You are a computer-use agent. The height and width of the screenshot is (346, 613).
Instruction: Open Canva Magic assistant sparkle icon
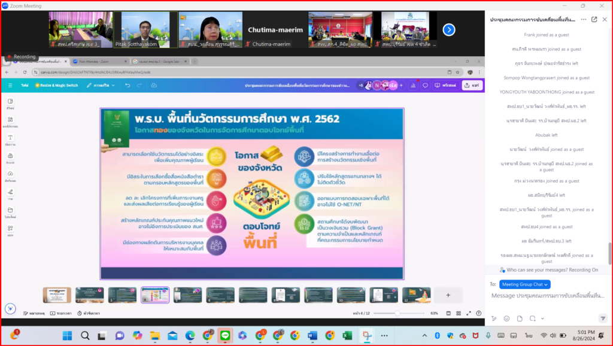[10, 309]
